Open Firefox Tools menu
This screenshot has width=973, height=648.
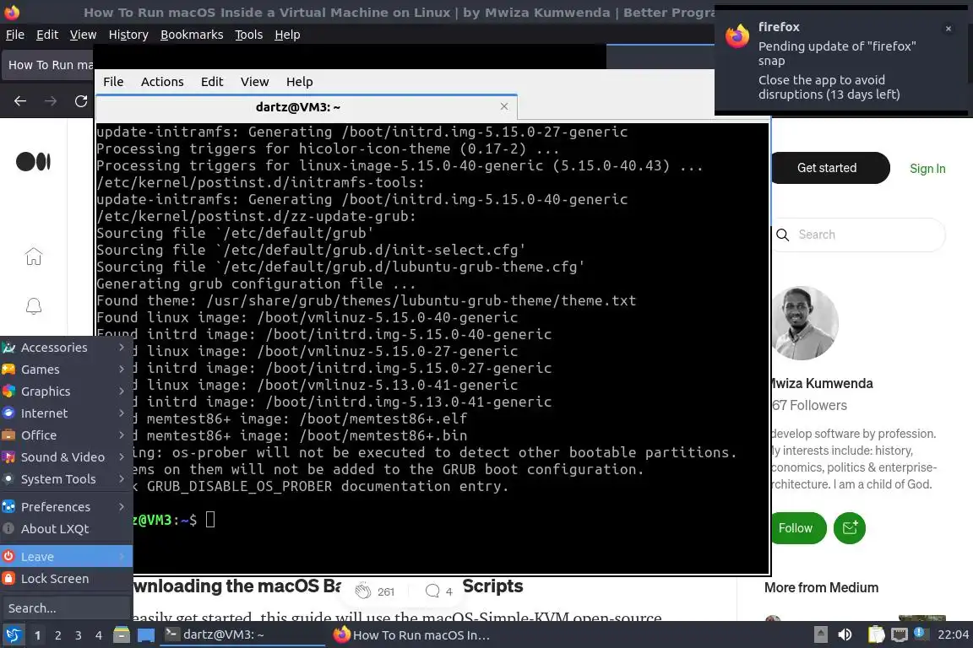point(249,35)
